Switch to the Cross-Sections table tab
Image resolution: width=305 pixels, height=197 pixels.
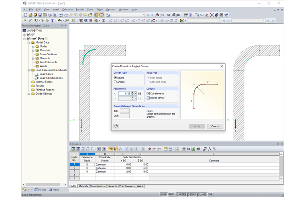(98, 186)
